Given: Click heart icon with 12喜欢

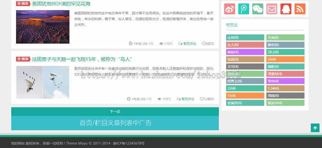Looking at the screenshot, I should tap(202, 99).
